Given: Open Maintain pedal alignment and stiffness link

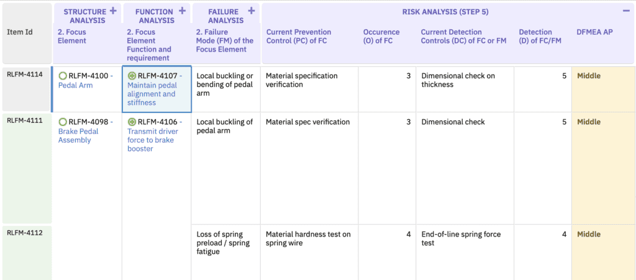Looking at the screenshot, I should click(x=152, y=94).
